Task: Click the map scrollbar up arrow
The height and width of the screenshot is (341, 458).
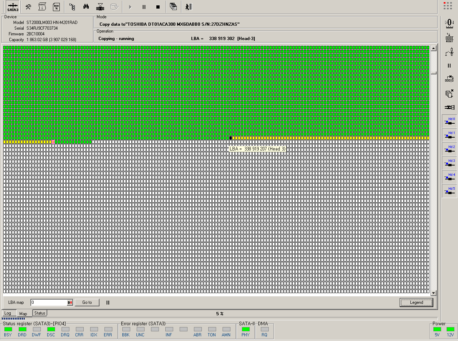Action: coord(434,48)
